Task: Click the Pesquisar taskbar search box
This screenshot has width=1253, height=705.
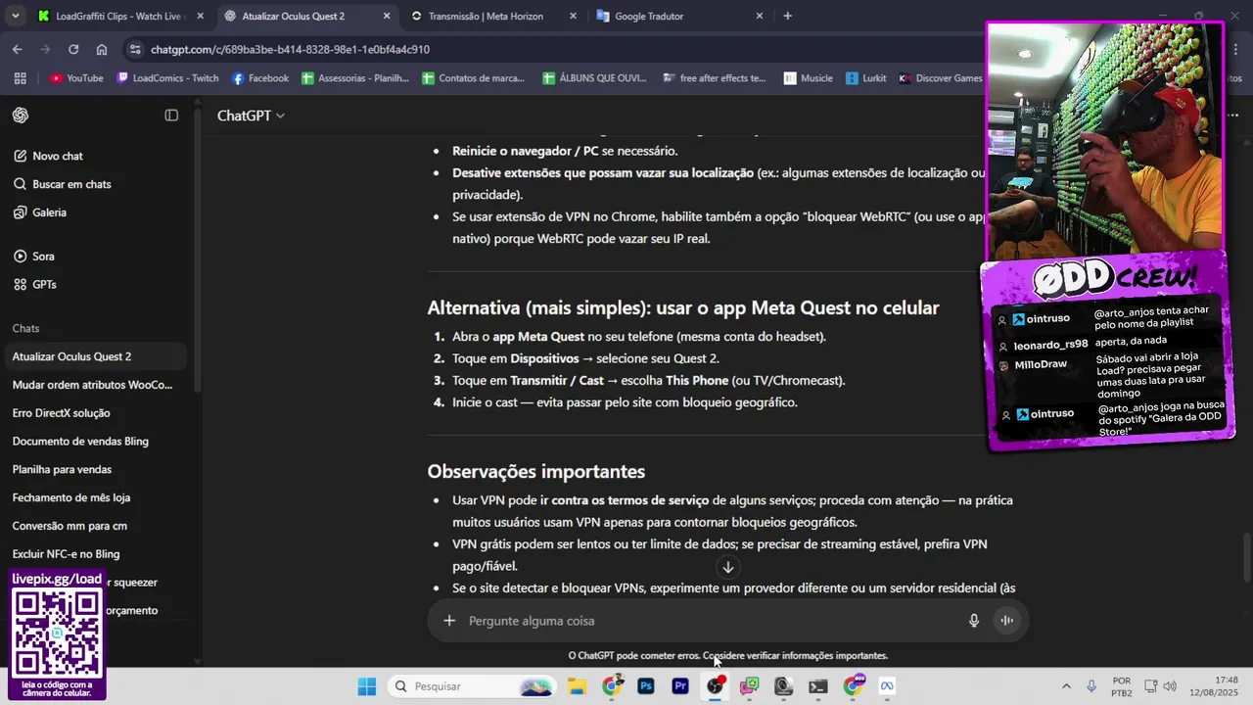Action: (x=474, y=686)
